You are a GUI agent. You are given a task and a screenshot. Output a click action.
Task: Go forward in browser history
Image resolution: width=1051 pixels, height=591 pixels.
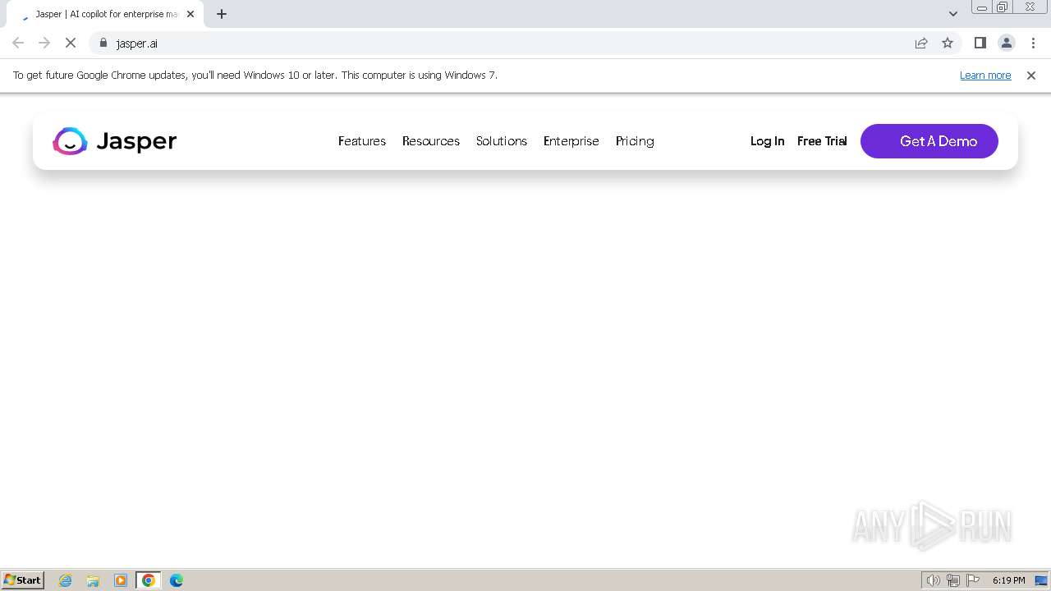(44, 43)
